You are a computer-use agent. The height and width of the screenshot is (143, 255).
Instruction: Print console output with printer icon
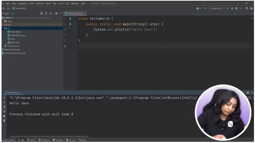click(x=4, y=116)
